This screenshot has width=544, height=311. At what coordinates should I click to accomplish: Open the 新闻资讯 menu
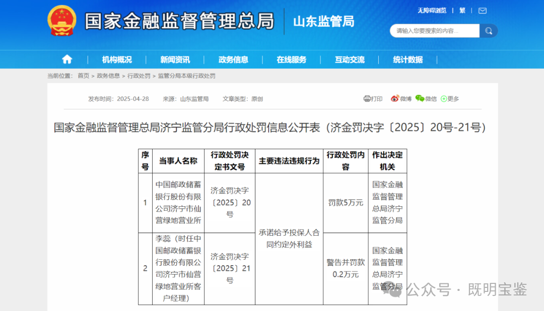pos(175,59)
